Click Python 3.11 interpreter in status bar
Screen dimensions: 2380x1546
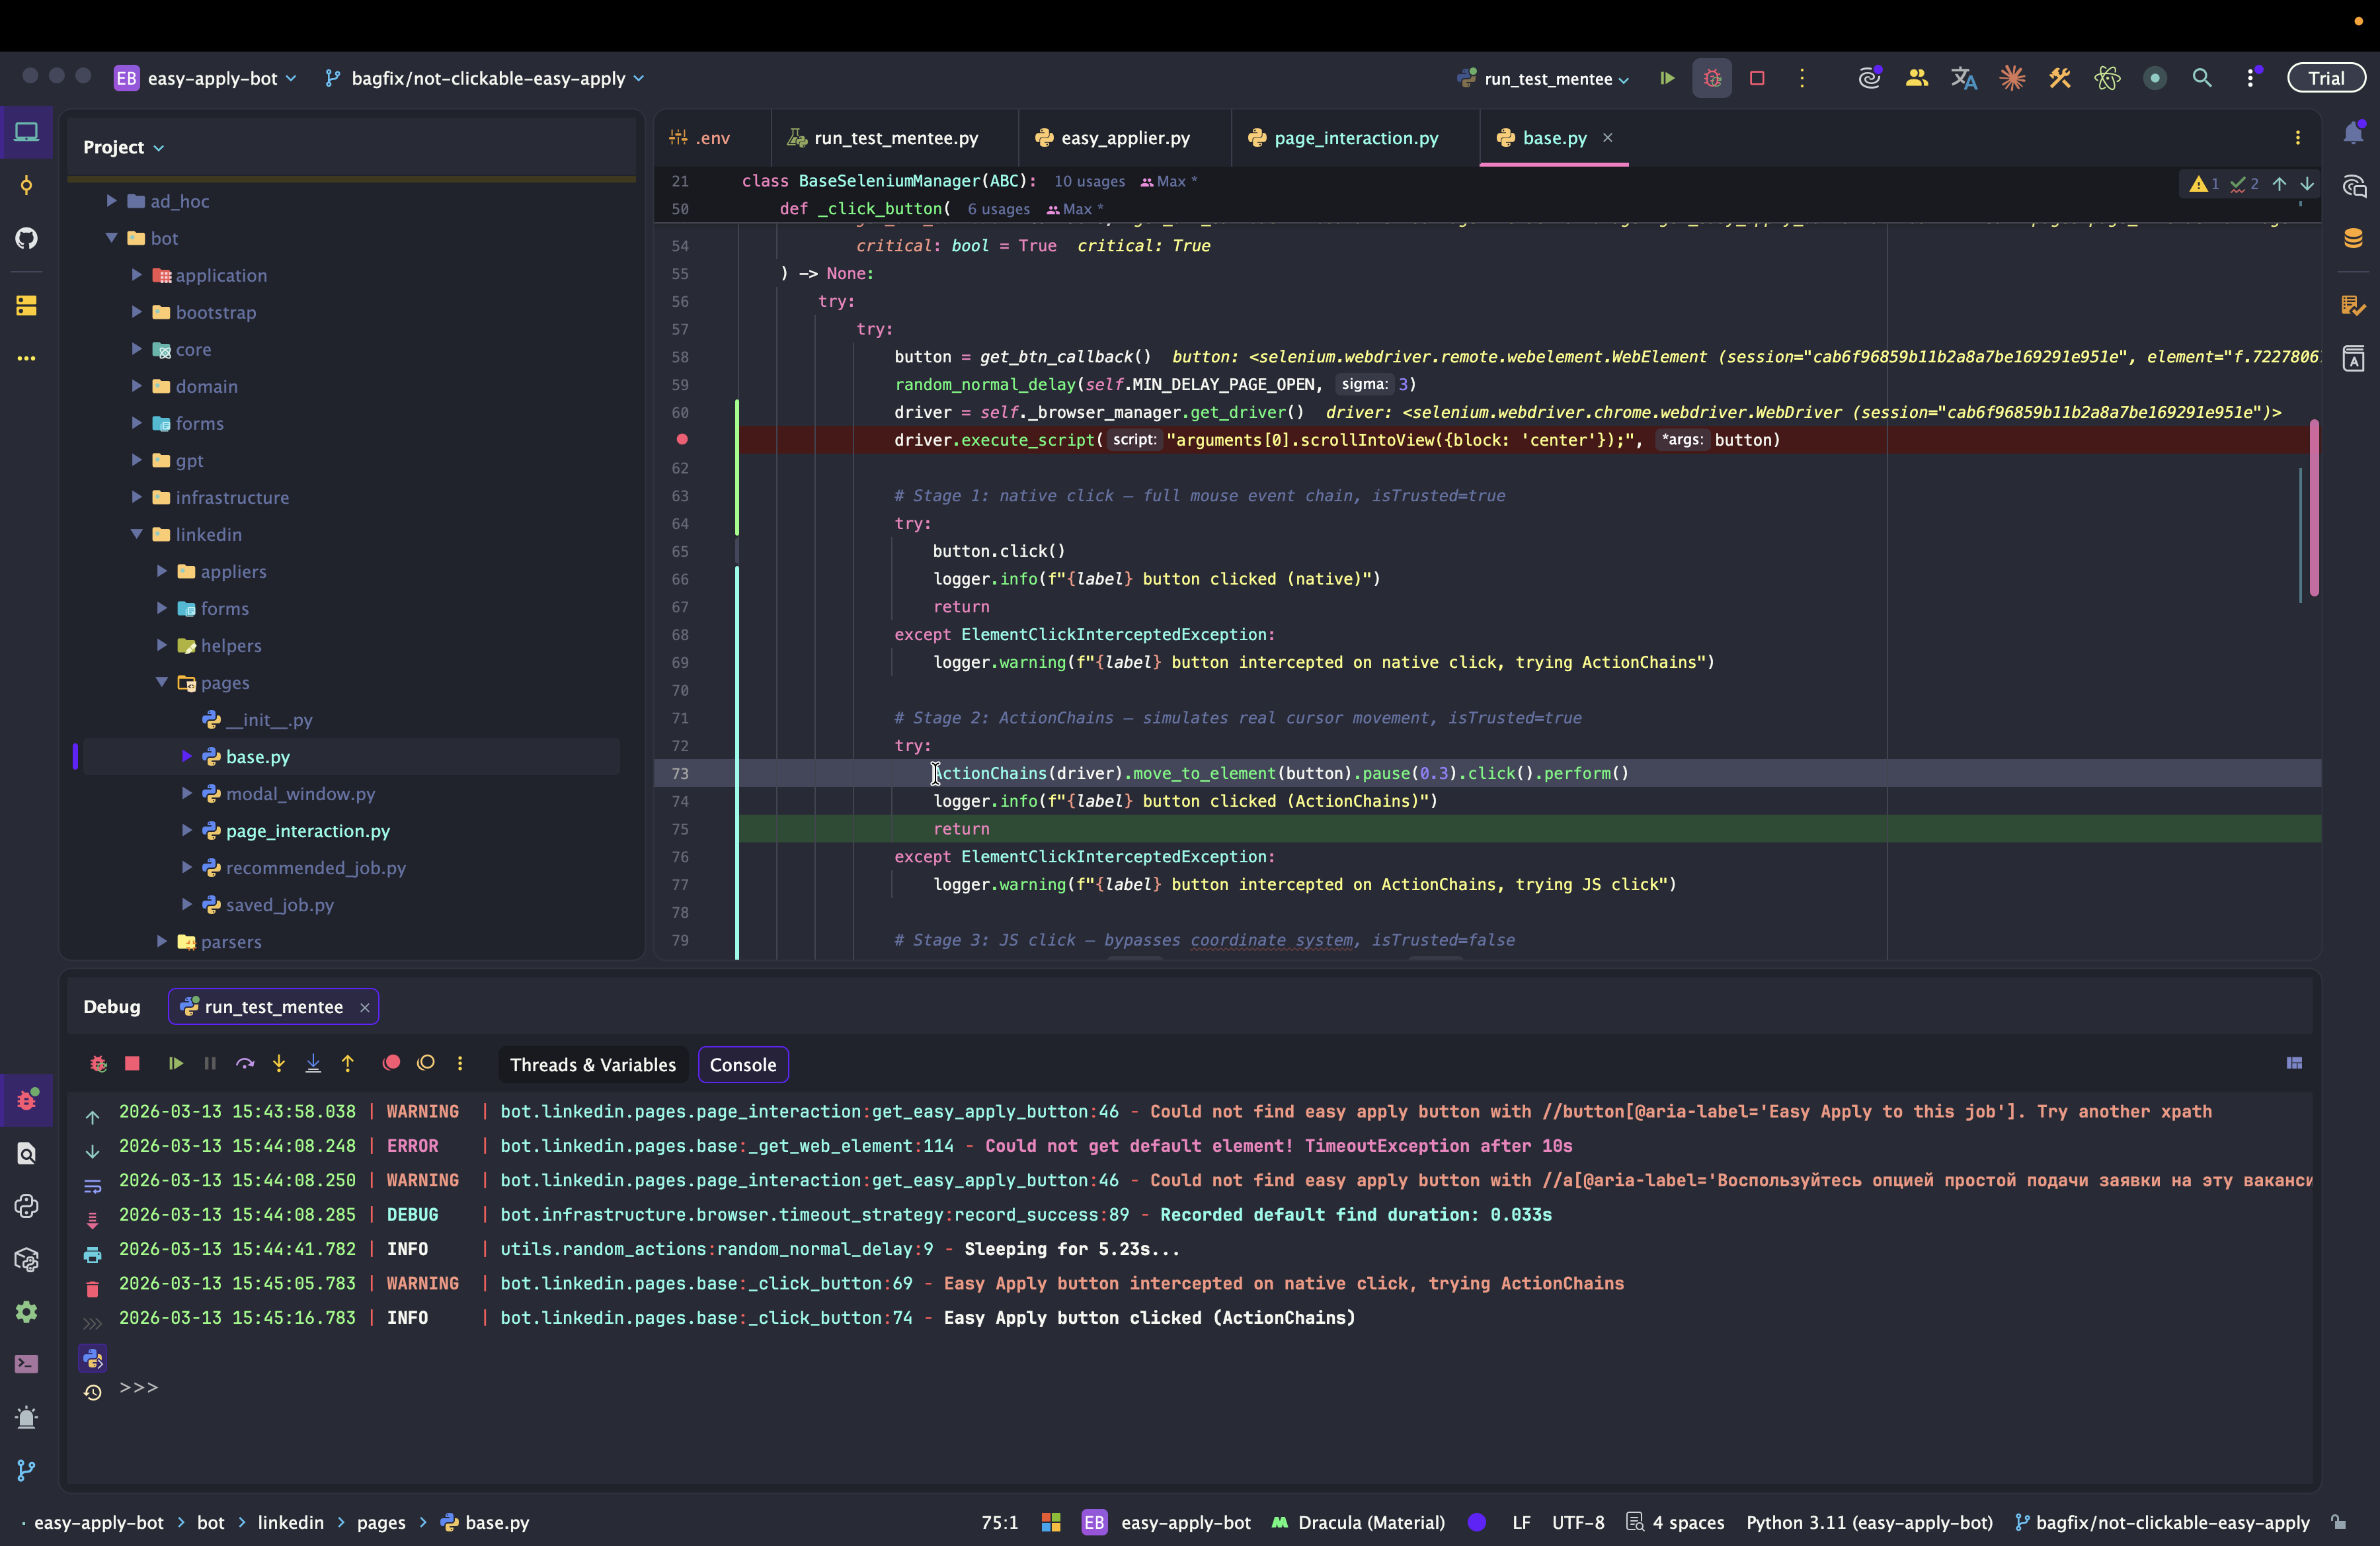pyautogui.click(x=1868, y=1522)
